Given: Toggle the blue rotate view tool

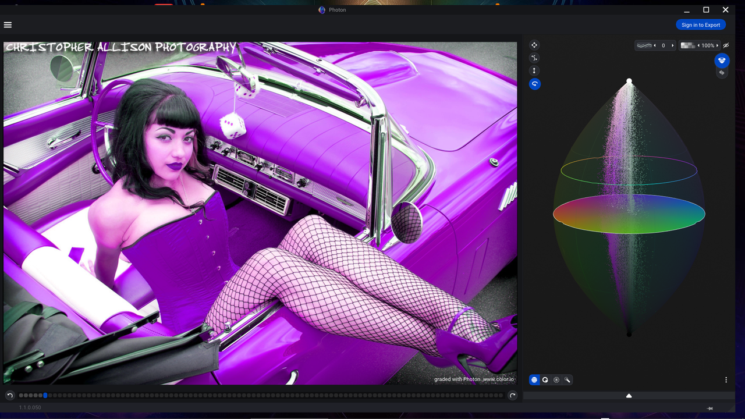Looking at the screenshot, I should 534,84.
